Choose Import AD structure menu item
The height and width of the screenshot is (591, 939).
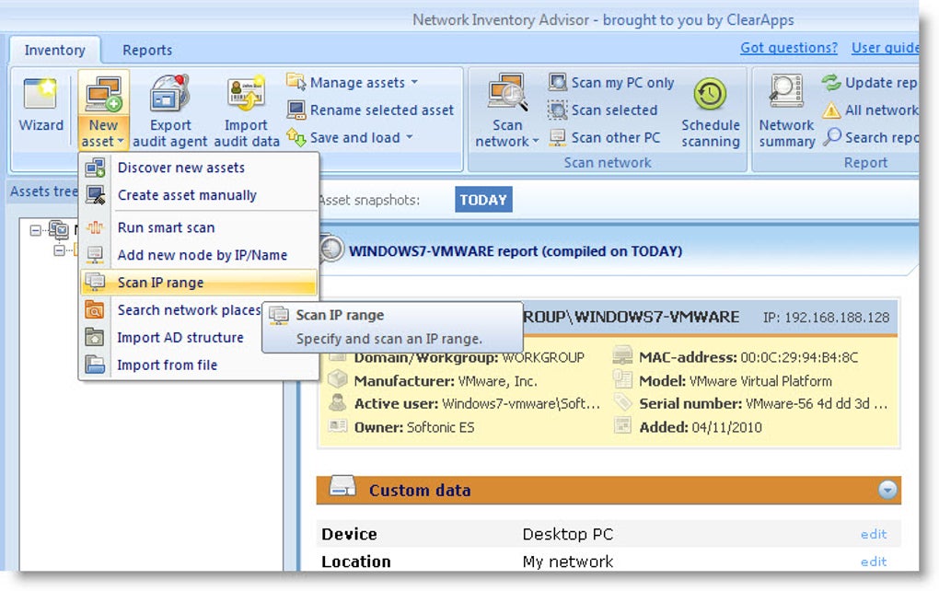[172, 338]
